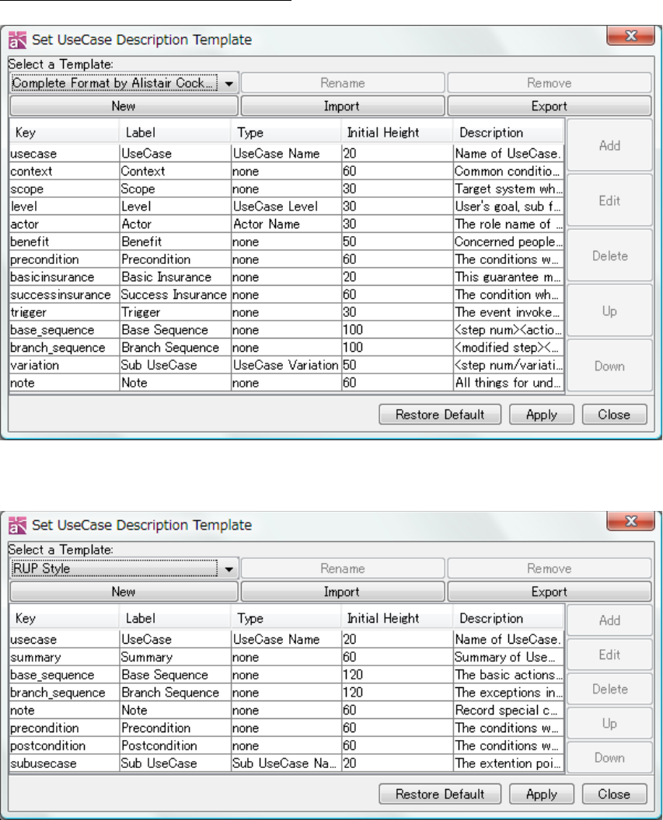
Task: Click New in the RUP Style dialog
Action: 124,592
